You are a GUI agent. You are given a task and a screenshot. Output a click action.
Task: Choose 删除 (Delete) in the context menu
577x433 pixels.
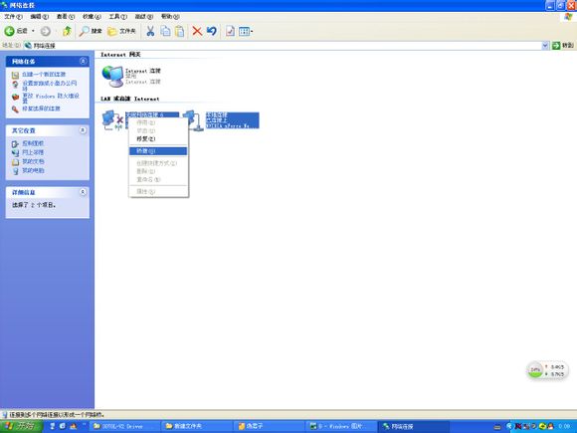pyautogui.click(x=158, y=171)
